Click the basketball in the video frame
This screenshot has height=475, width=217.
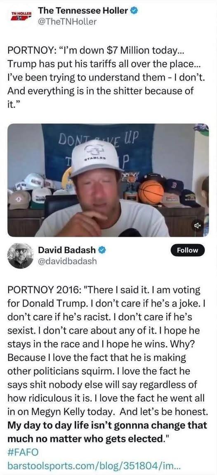point(151,192)
